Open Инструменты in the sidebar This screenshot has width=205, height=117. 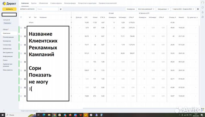(8, 53)
